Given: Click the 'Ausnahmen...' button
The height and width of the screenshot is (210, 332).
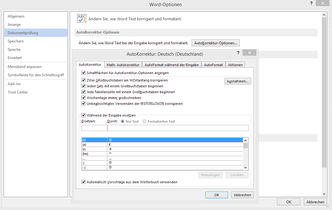Looking at the screenshot, I should 238,81.
